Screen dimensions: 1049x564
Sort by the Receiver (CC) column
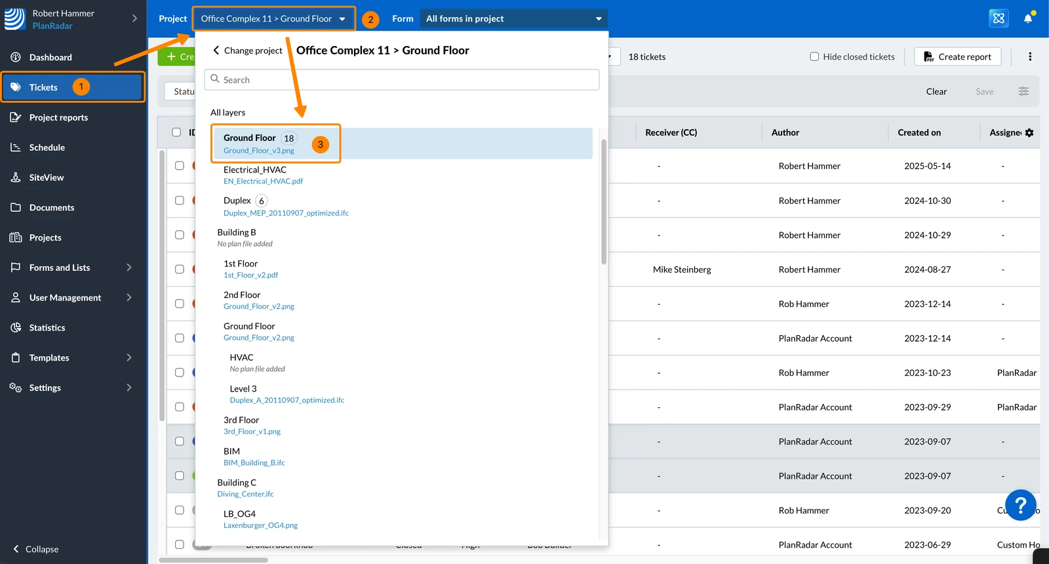pos(671,132)
